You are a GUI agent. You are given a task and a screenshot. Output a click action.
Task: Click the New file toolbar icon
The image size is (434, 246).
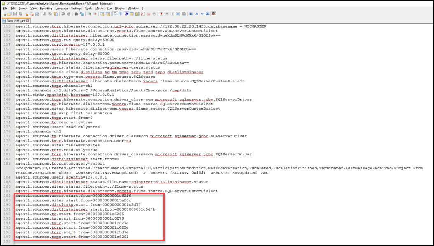point(4,14)
